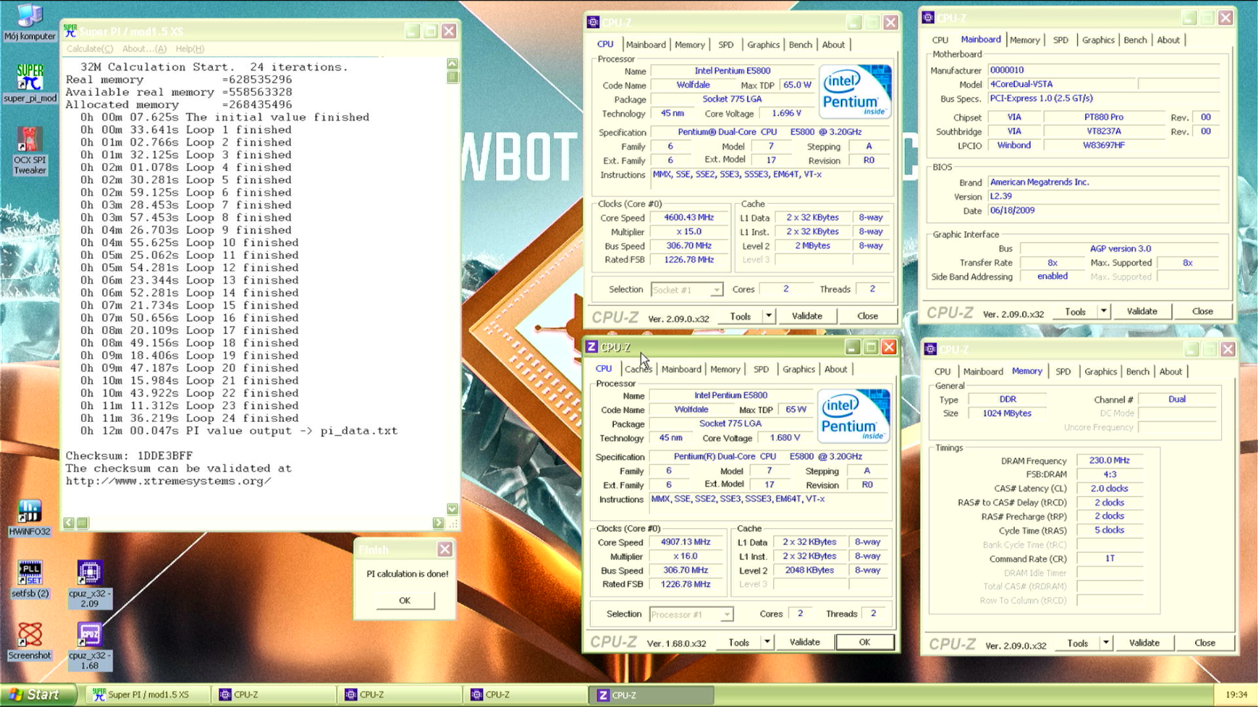The height and width of the screenshot is (707, 1258).
Task: Click Core Speed value 4907.13 MHz
Action: (685, 542)
